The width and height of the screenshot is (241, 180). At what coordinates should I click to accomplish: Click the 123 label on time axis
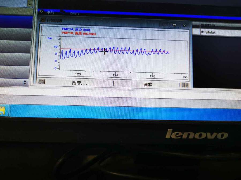78,74
